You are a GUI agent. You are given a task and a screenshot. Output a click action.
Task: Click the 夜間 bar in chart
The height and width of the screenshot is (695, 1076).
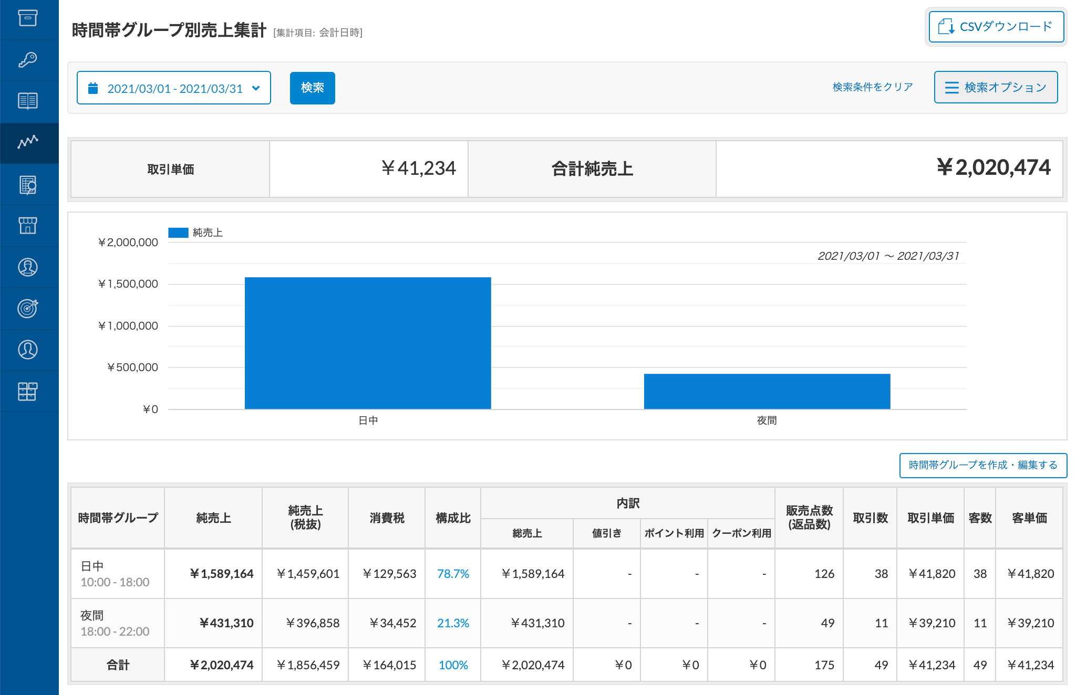pos(767,391)
